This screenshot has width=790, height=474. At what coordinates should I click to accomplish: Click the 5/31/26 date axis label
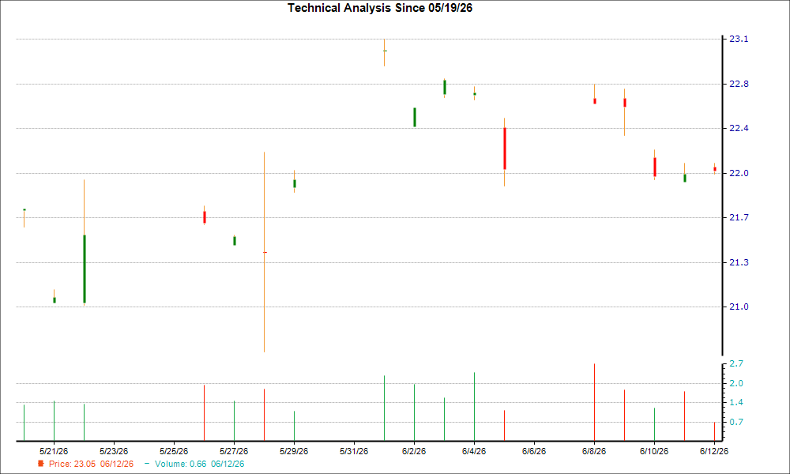[354, 451]
